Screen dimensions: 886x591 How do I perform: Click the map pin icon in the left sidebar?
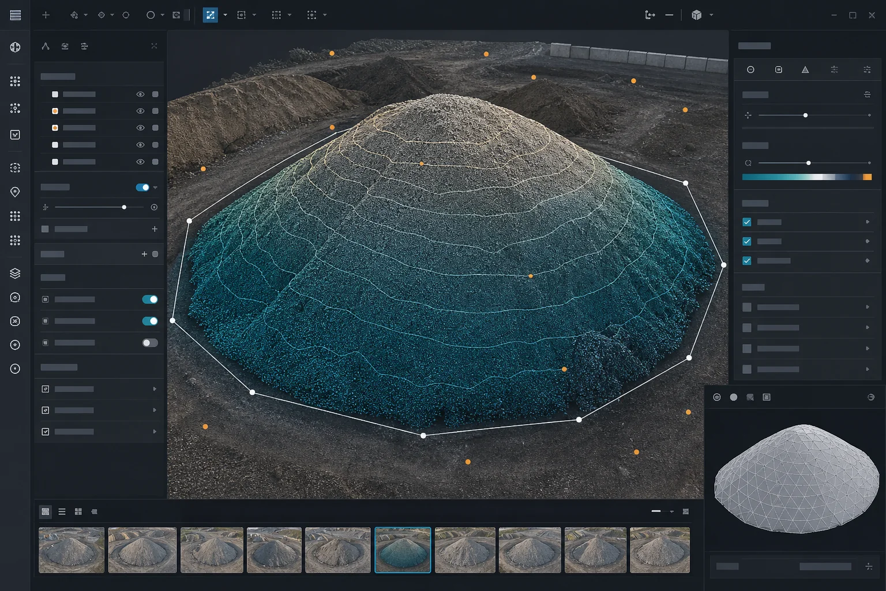pyautogui.click(x=16, y=192)
